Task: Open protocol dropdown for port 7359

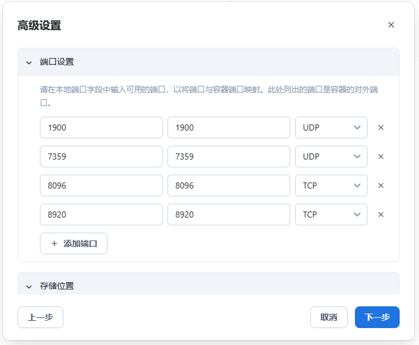Action: pos(331,156)
